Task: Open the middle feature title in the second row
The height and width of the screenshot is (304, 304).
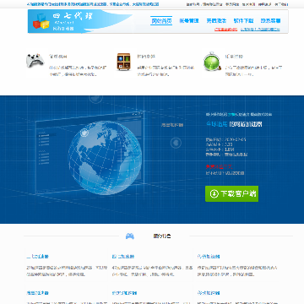Action: pos(124,293)
